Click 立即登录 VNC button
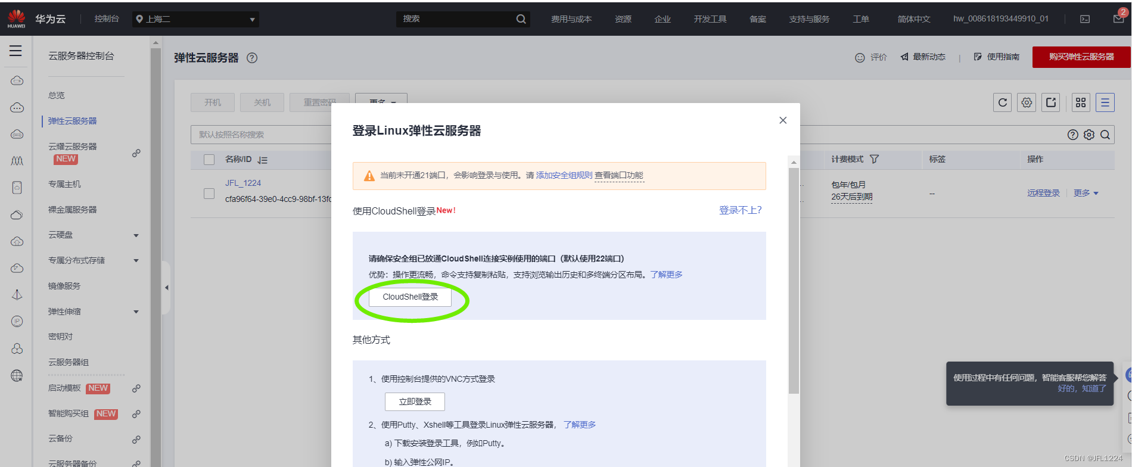 [415, 401]
